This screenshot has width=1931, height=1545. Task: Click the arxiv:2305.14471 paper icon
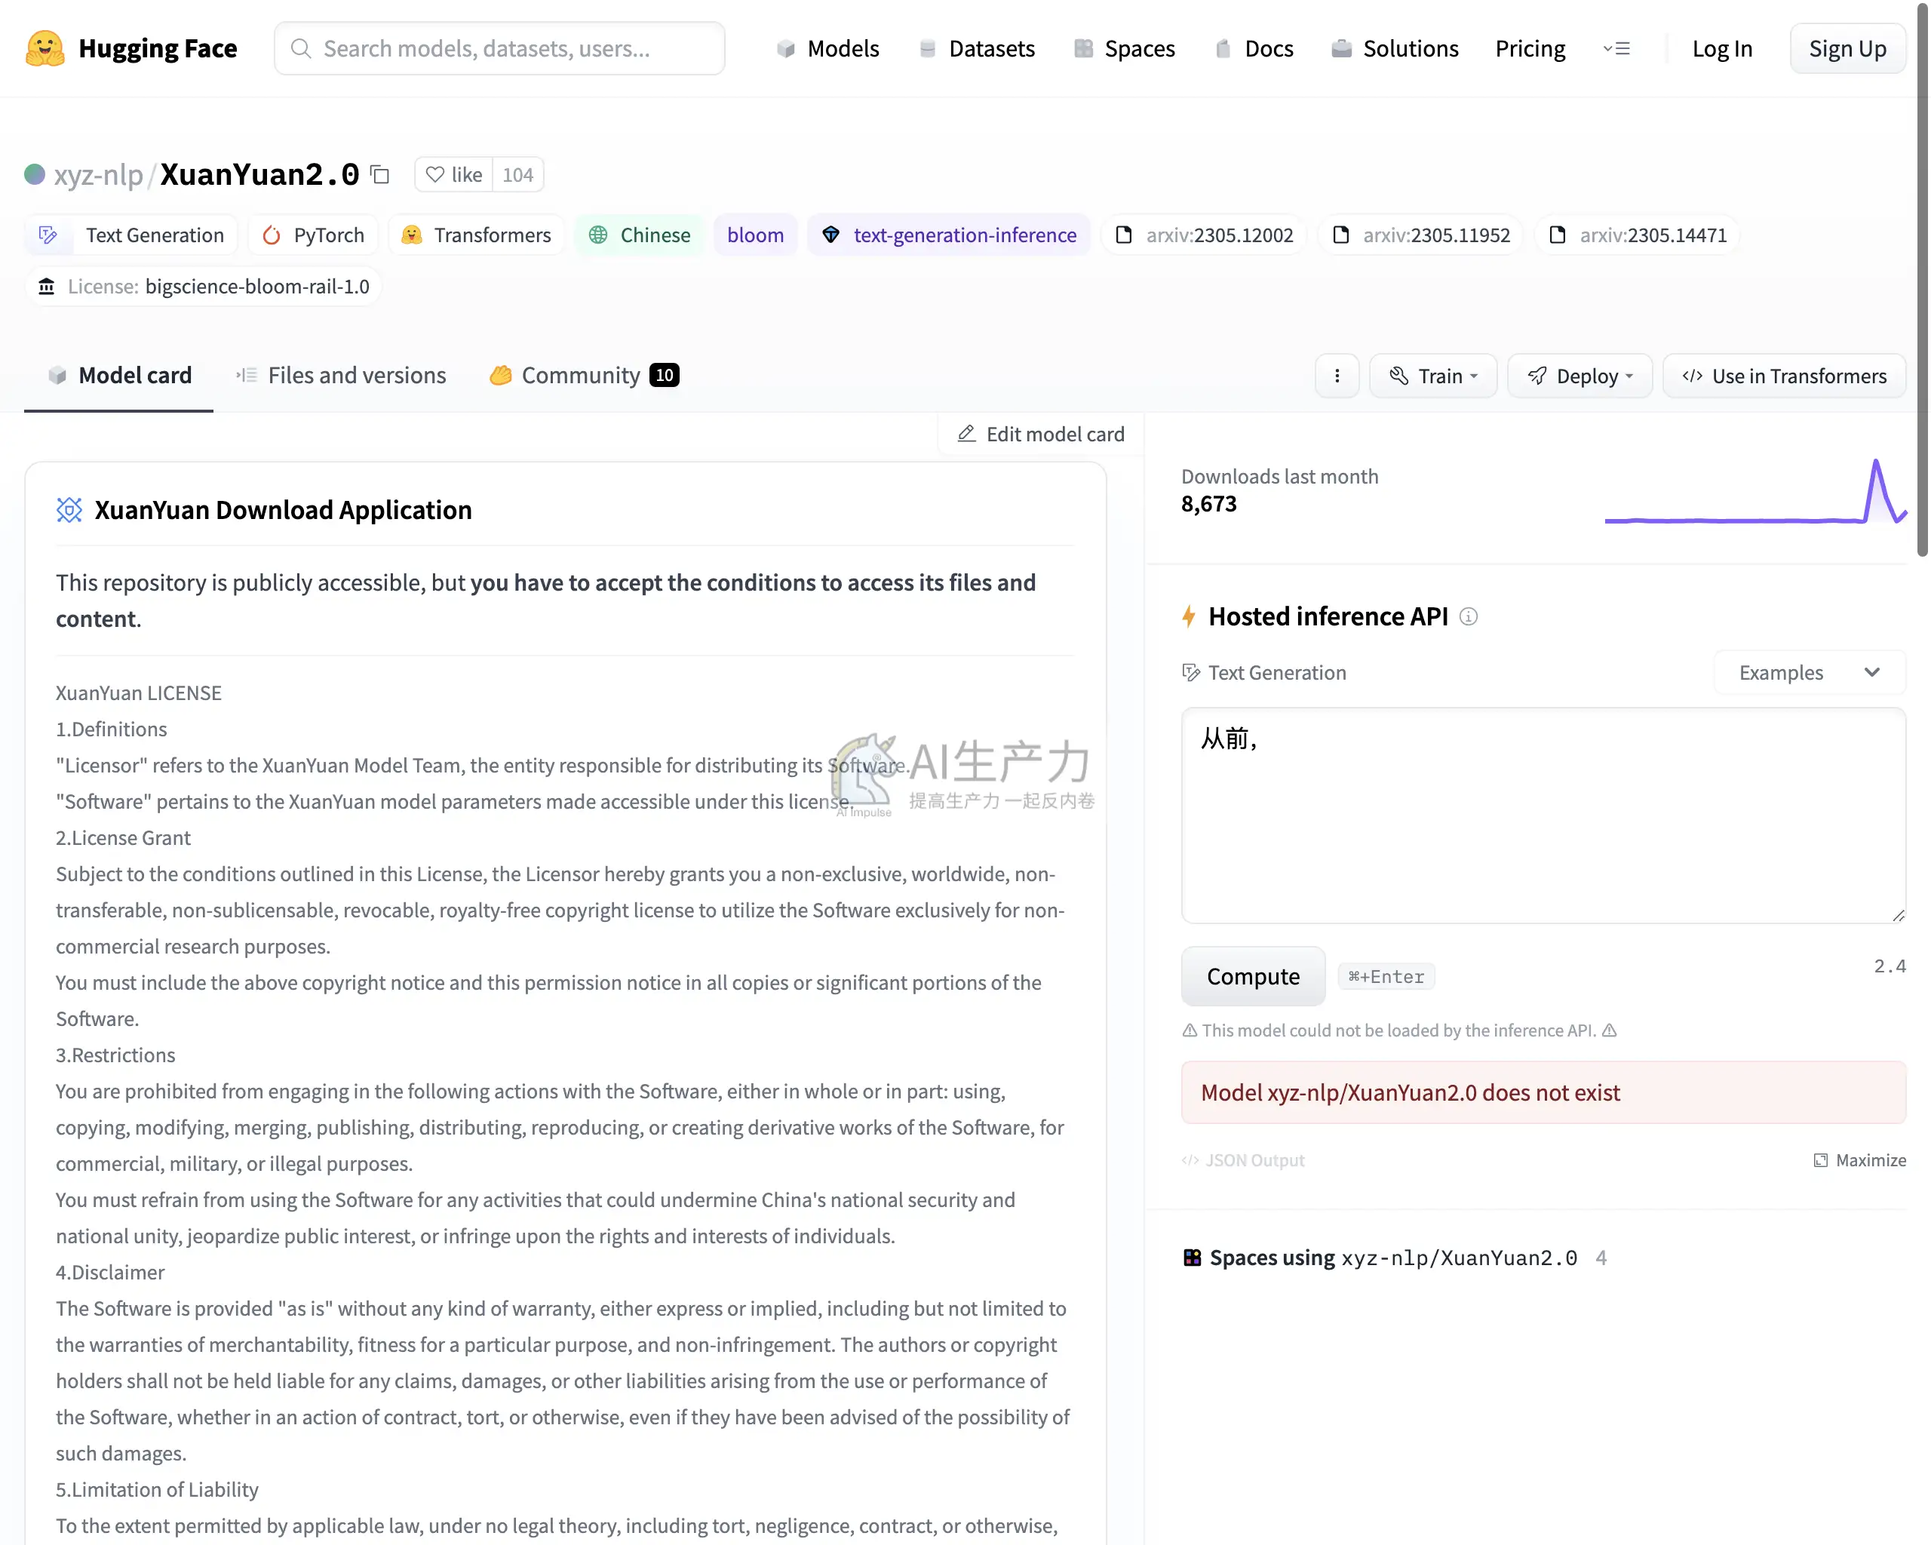[1558, 235]
